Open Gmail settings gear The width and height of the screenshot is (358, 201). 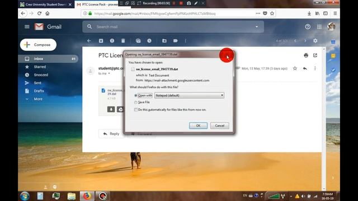[315, 41]
